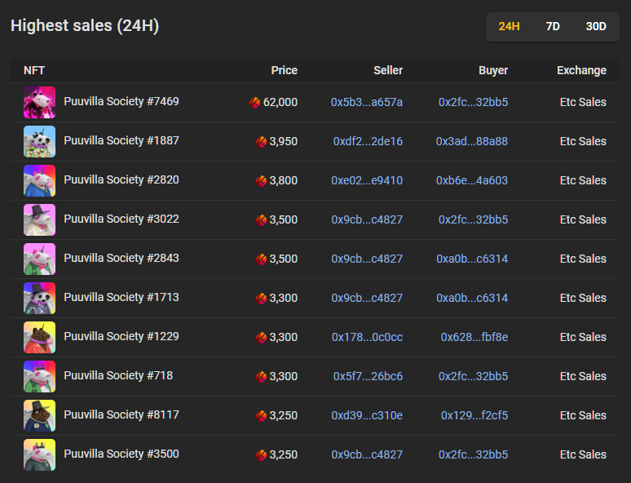
Task: Open seller address 0x5b3...a657a
Action: tap(367, 102)
